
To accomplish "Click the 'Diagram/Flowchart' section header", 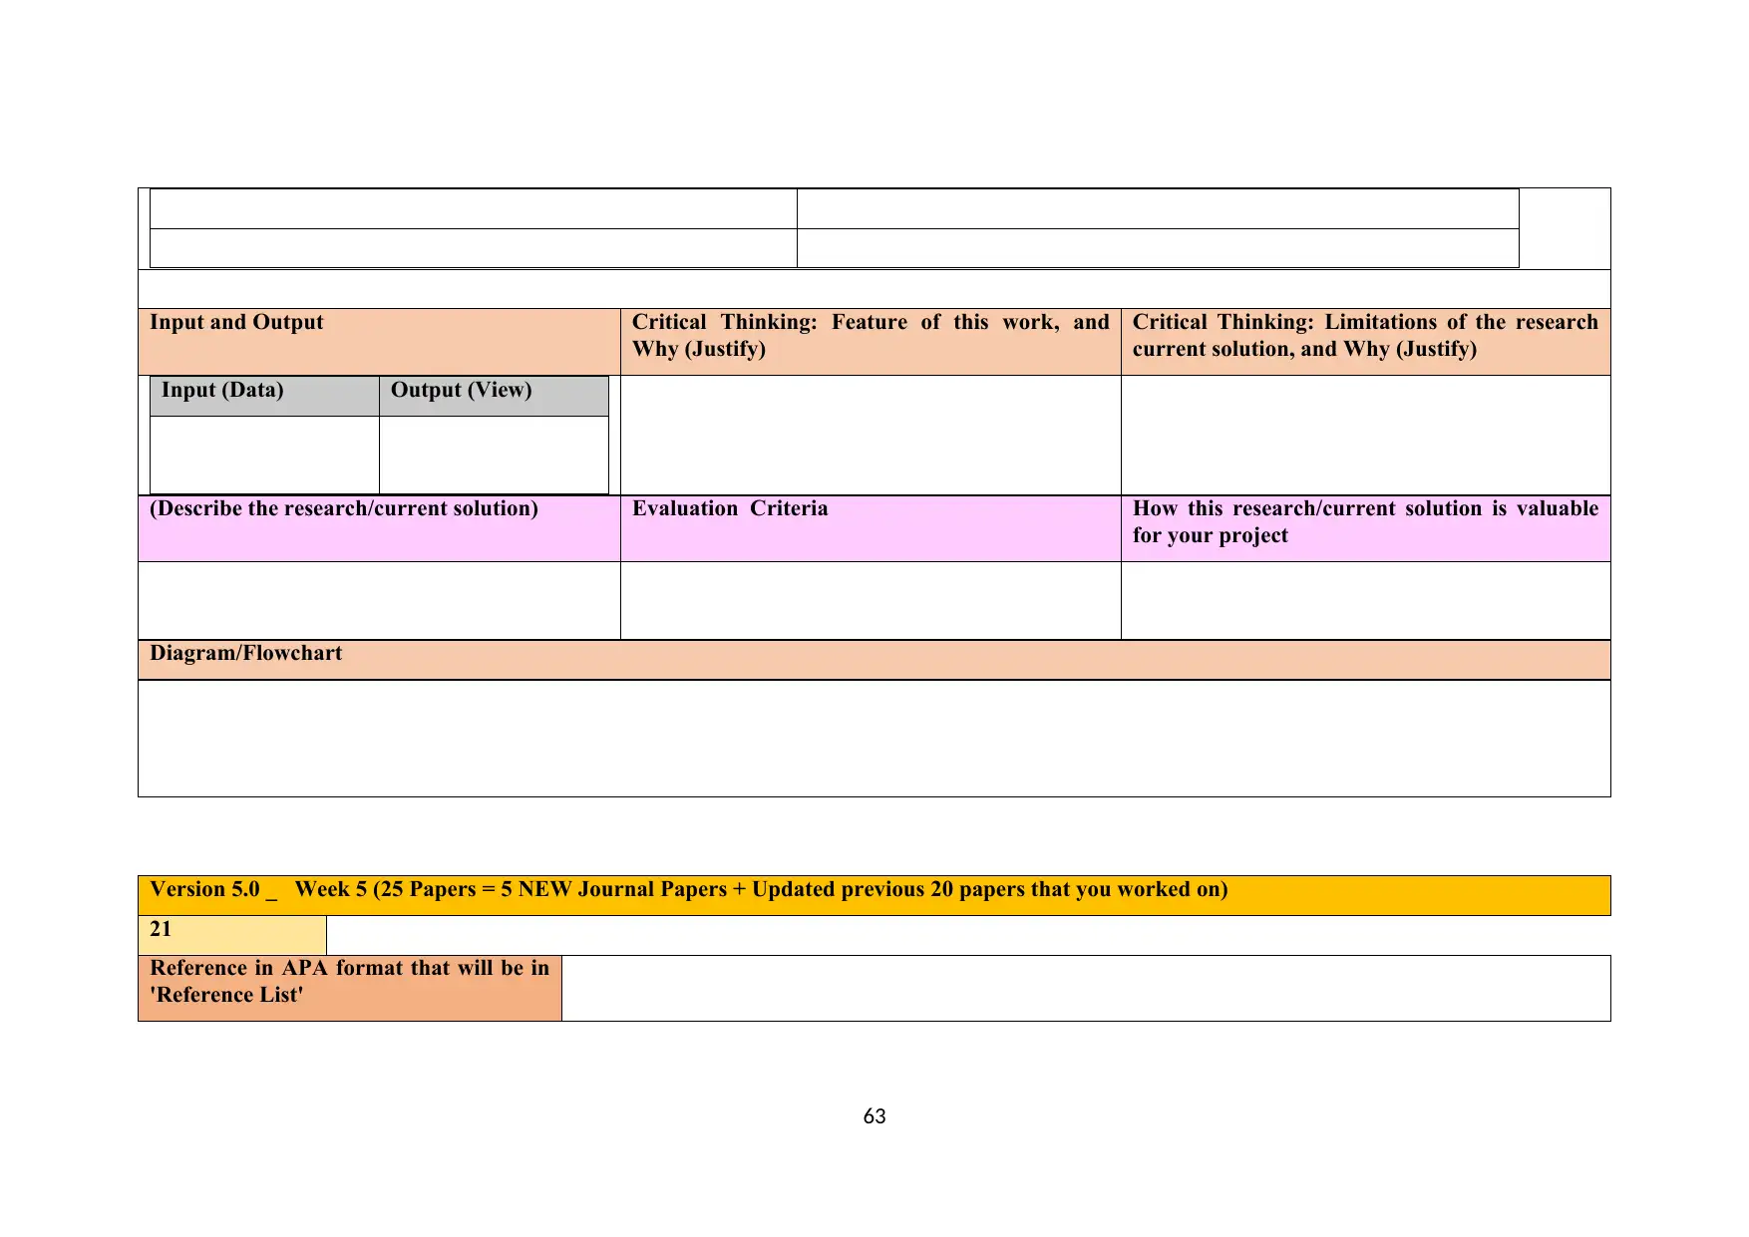I will tap(874, 660).
